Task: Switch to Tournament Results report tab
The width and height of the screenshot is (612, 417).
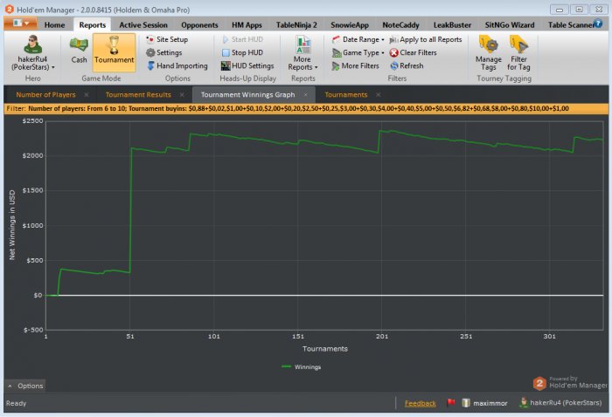Action: click(138, 94)
